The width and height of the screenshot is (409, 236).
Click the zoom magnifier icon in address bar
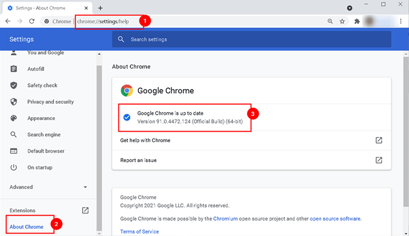(330, 21)
